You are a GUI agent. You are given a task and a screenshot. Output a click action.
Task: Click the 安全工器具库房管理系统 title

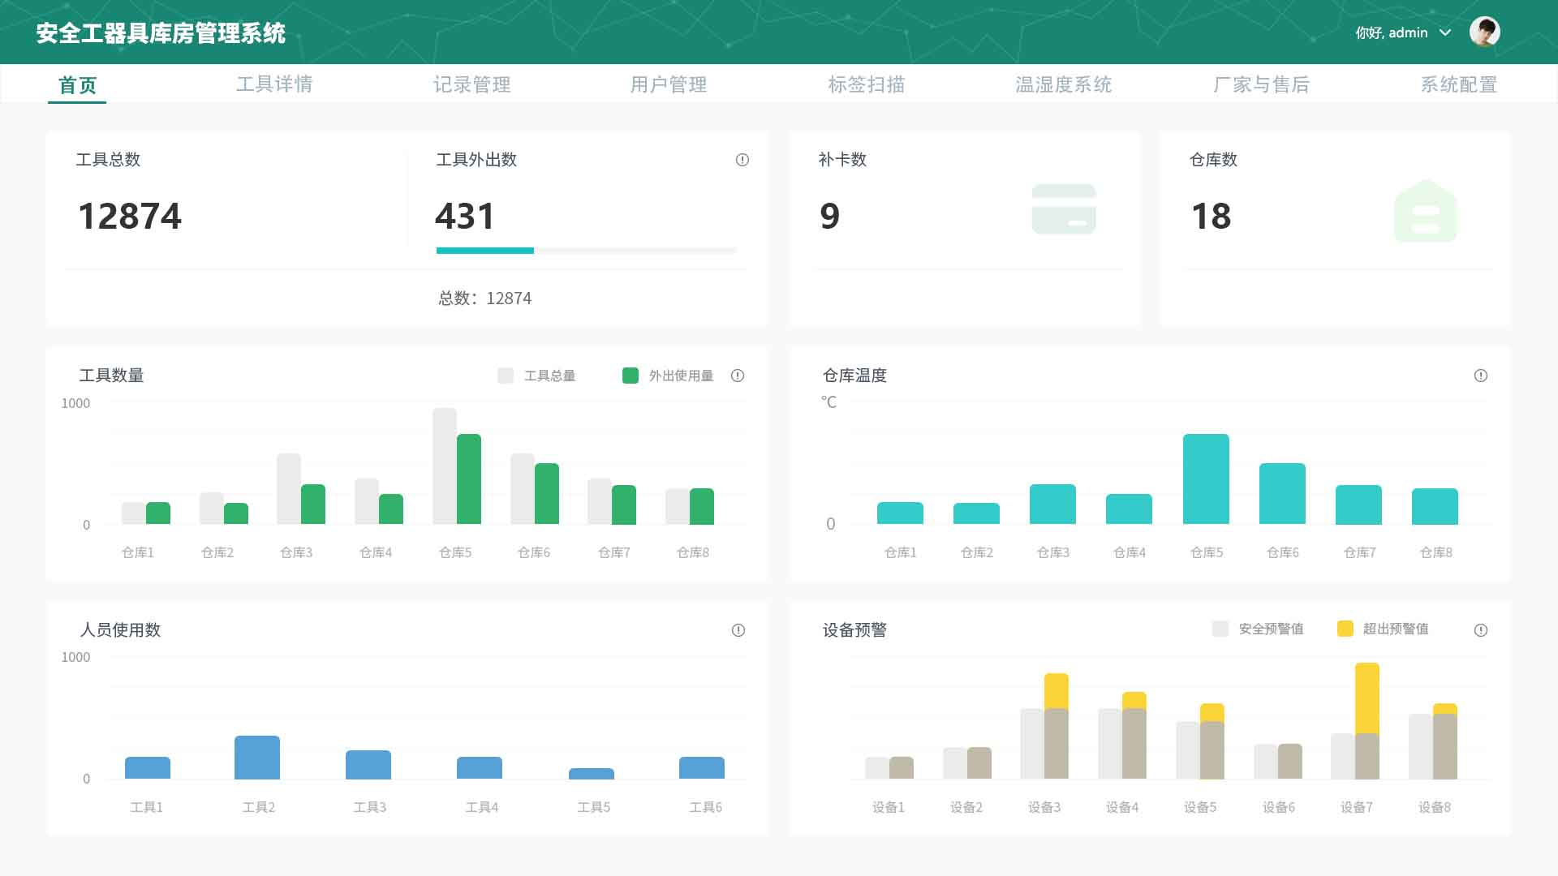pyautogui.click(x=161, y=33)
